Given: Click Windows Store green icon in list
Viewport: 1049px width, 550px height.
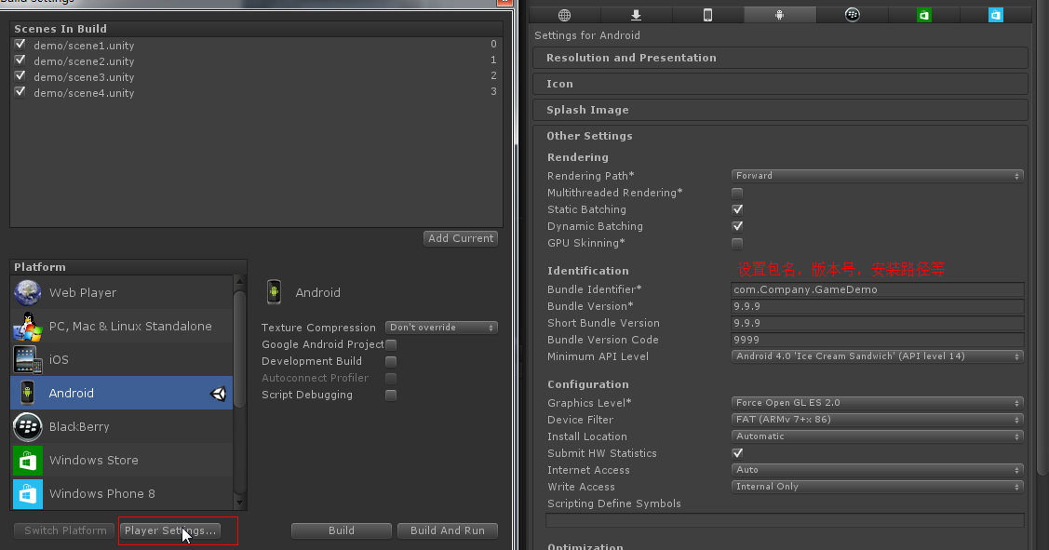Looking at the screenshot, I should 27,461.
